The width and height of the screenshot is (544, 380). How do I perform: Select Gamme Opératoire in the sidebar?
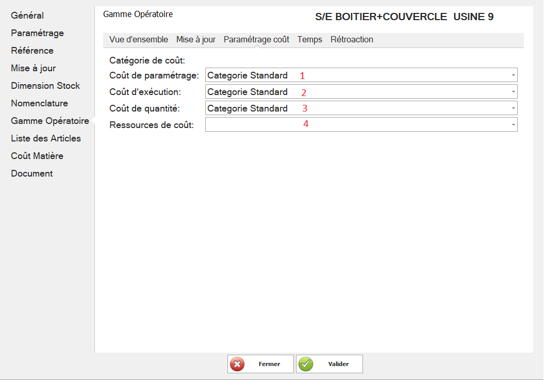50,121
